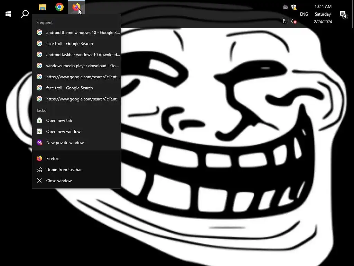Click the private window mask icon
The width and height of the screenshot is (354, 266).
(x=39, y=142)
